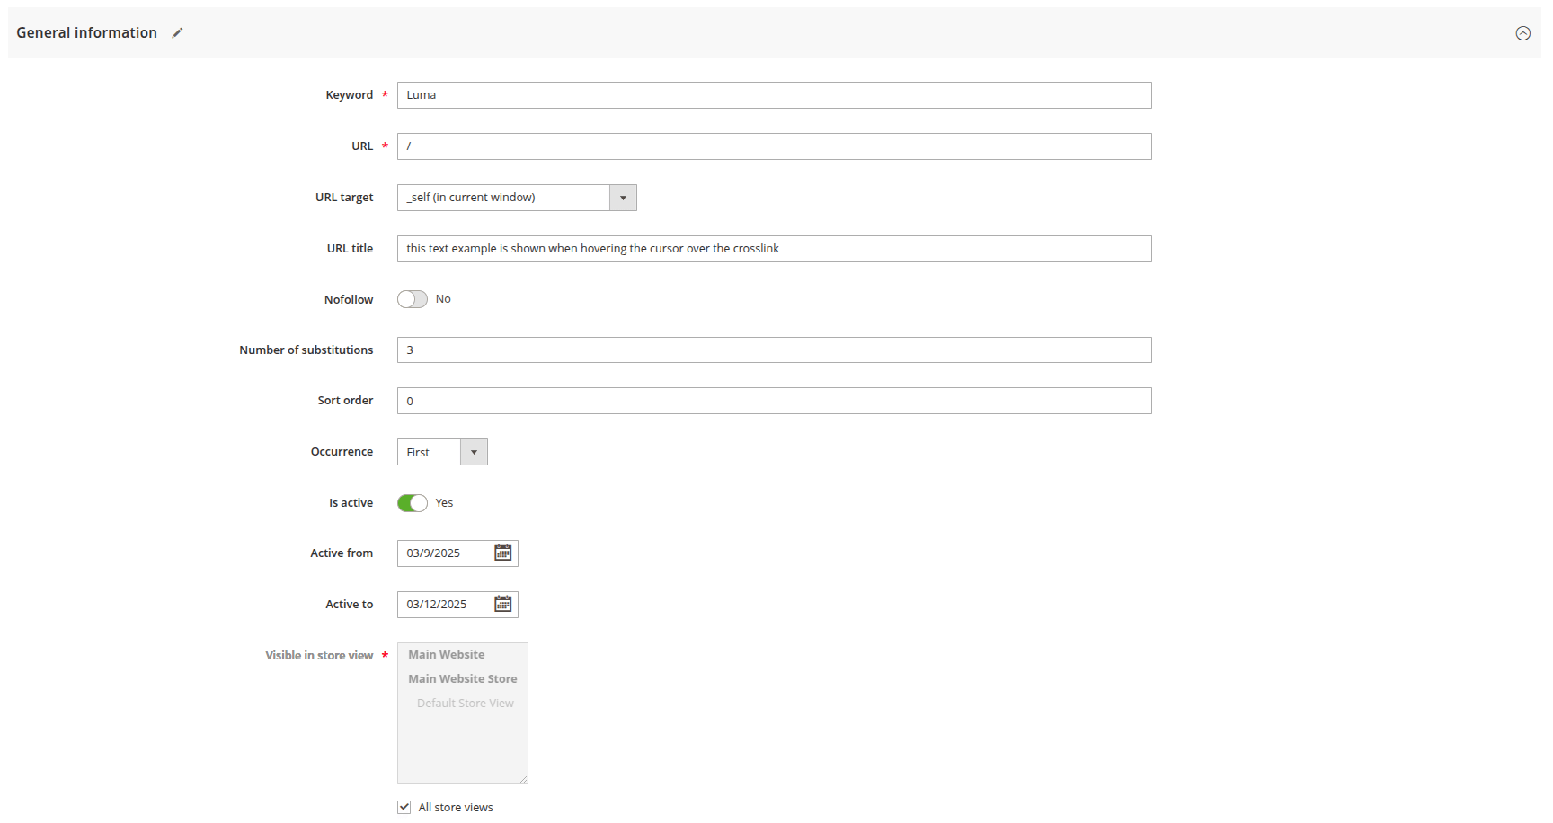The width and height of the screenshot is (1553, 823).
Task: Click the URL target dropdown arrow icon
Action: [x=623, y=197]
